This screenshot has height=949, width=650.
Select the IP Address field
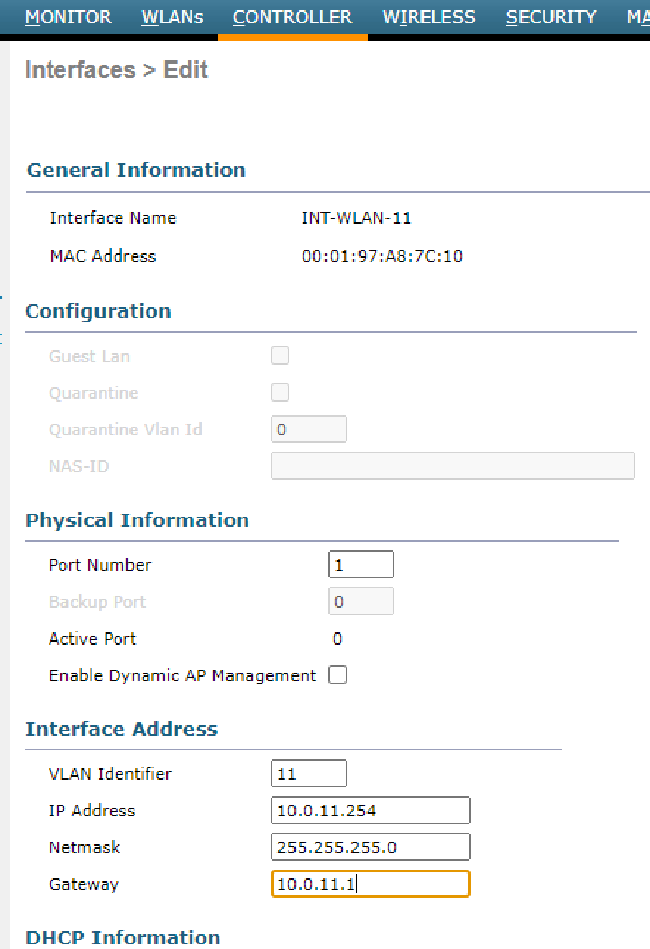point(370,810)
